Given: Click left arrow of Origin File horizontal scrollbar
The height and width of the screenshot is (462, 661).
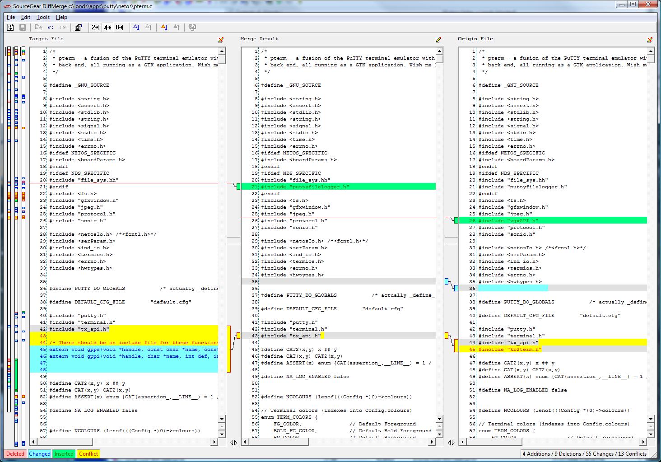Looking at the screenshot, I should point(463,442).
